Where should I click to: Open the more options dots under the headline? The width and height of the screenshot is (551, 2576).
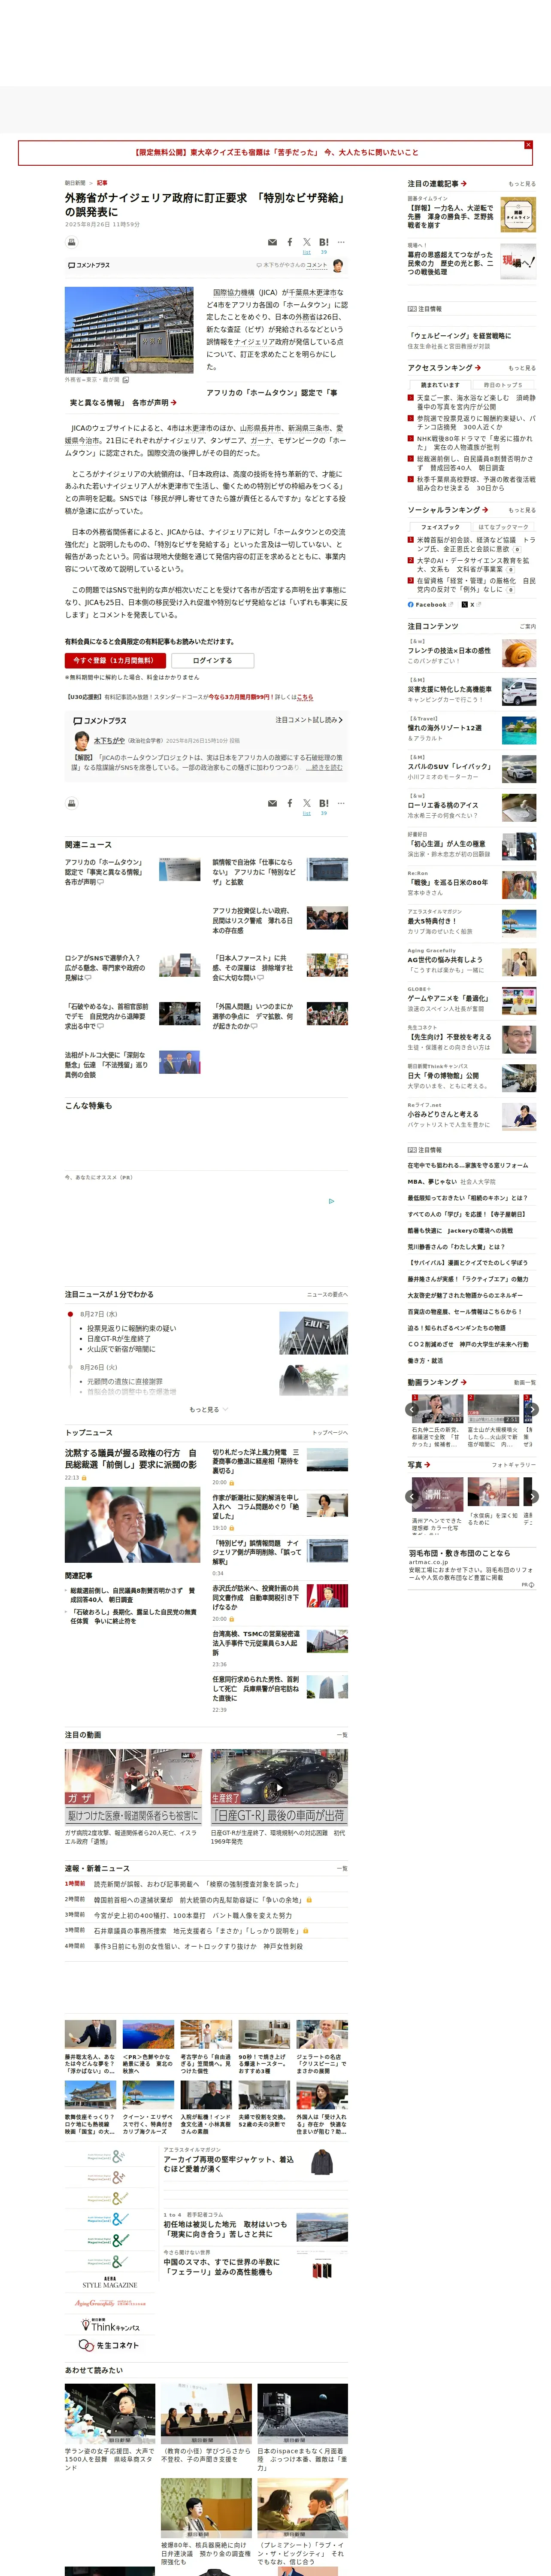click(x=341, y=242)
